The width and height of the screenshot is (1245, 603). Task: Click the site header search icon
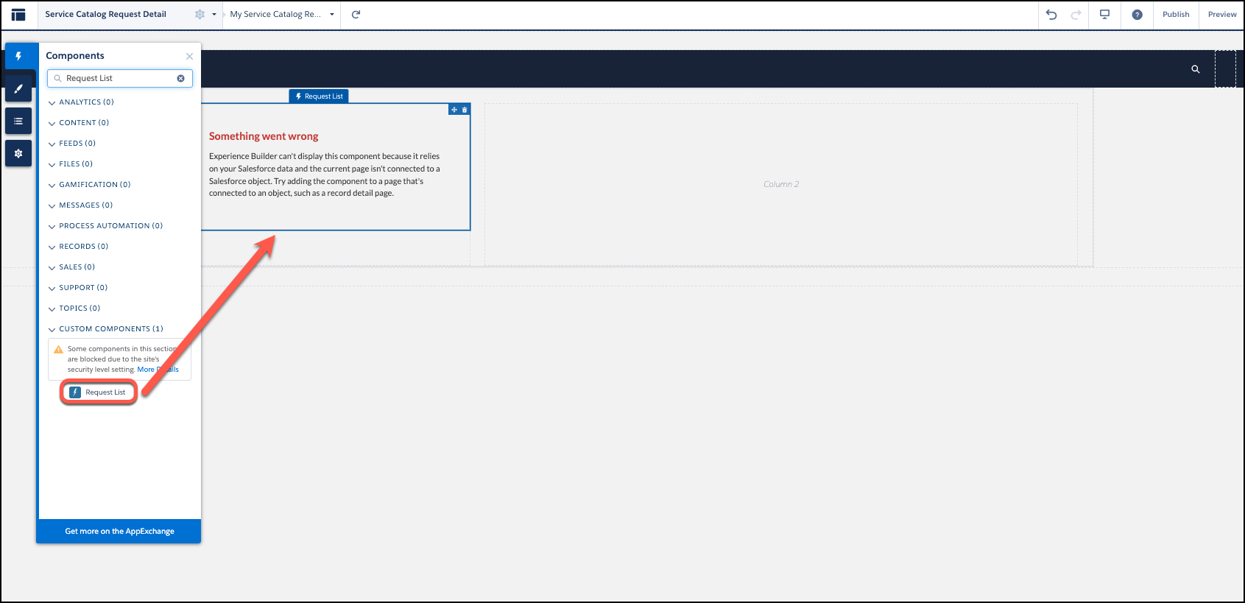[x=1196, y=69]
